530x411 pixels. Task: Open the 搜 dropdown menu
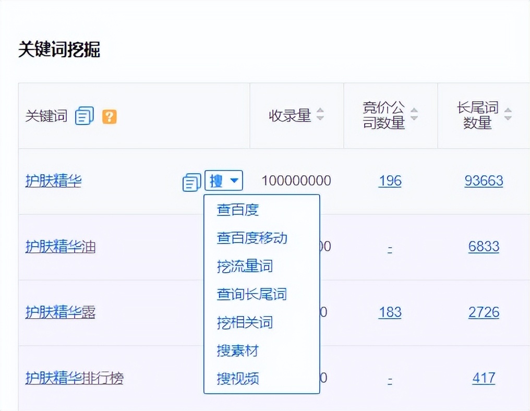click(224, 181)
